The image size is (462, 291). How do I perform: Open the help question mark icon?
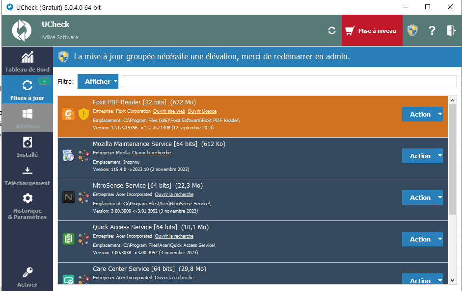tap(432, 30)
